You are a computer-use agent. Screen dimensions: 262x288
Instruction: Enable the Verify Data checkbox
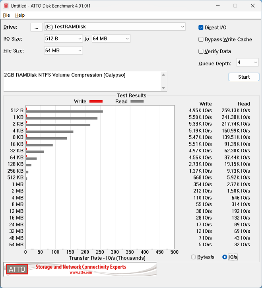click(x=201, y=51)
